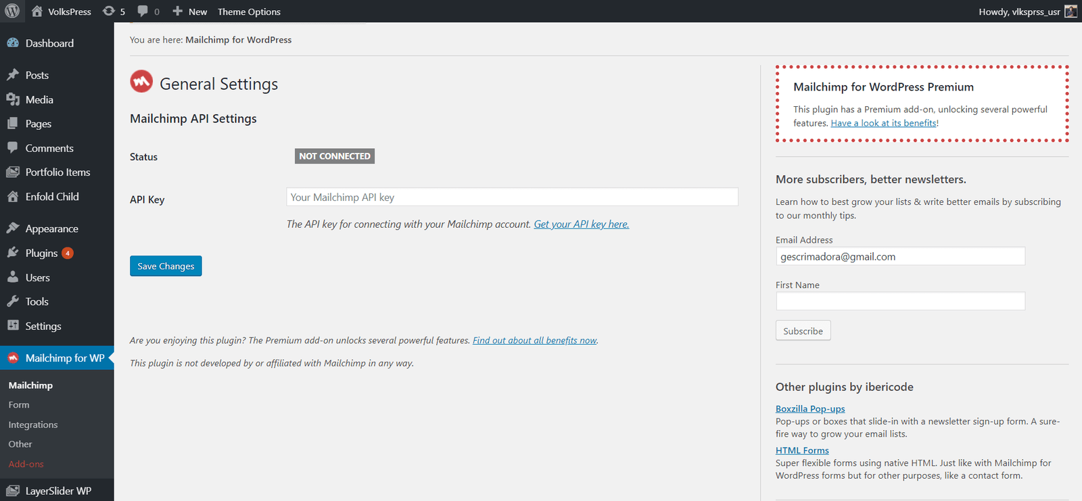Click the Settings sliders icon
Viewport: 1082px width, 501px height.
13,326
